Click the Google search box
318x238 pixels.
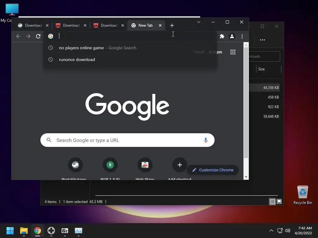pyautogui.click(x=127, y=140)
